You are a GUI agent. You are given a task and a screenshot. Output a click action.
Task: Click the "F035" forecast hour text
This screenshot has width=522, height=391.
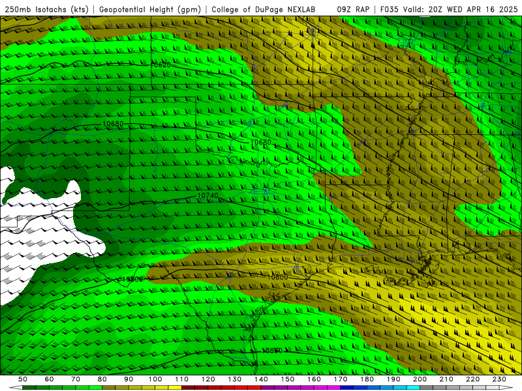click(390, 10)
